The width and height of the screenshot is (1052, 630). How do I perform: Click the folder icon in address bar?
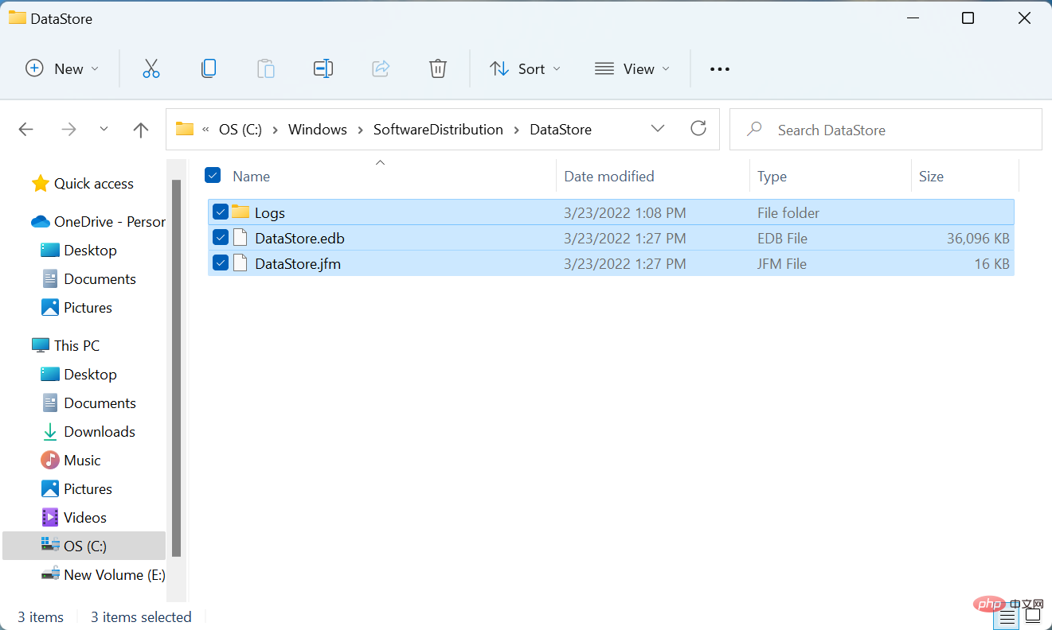[185, 129]
